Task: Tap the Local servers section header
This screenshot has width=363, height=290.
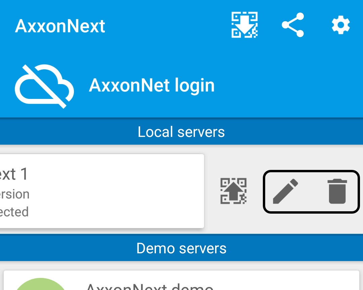Action: [182, 132]
